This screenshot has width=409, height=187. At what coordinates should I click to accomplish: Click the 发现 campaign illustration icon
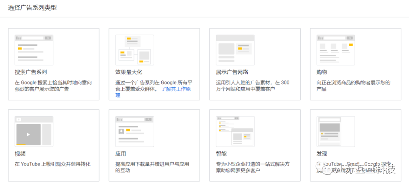pyautogui.click(x=336, y=131)
